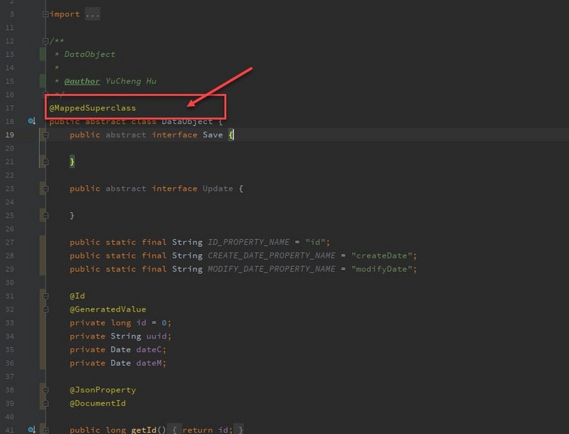Viewport: 569px width, 434px height.
Task: Click the highlighted opening brace after Save
Action: 231,135
